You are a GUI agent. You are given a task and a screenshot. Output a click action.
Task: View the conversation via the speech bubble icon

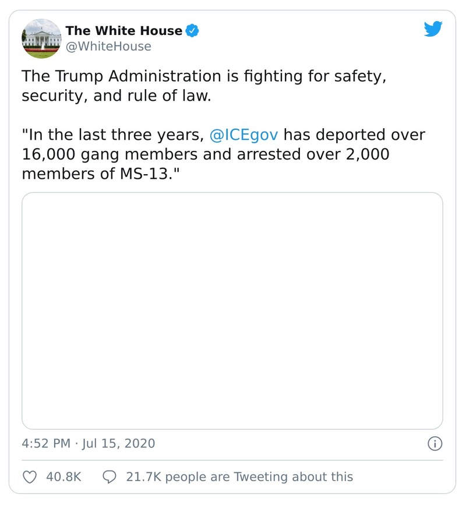(x=108, y=476)
